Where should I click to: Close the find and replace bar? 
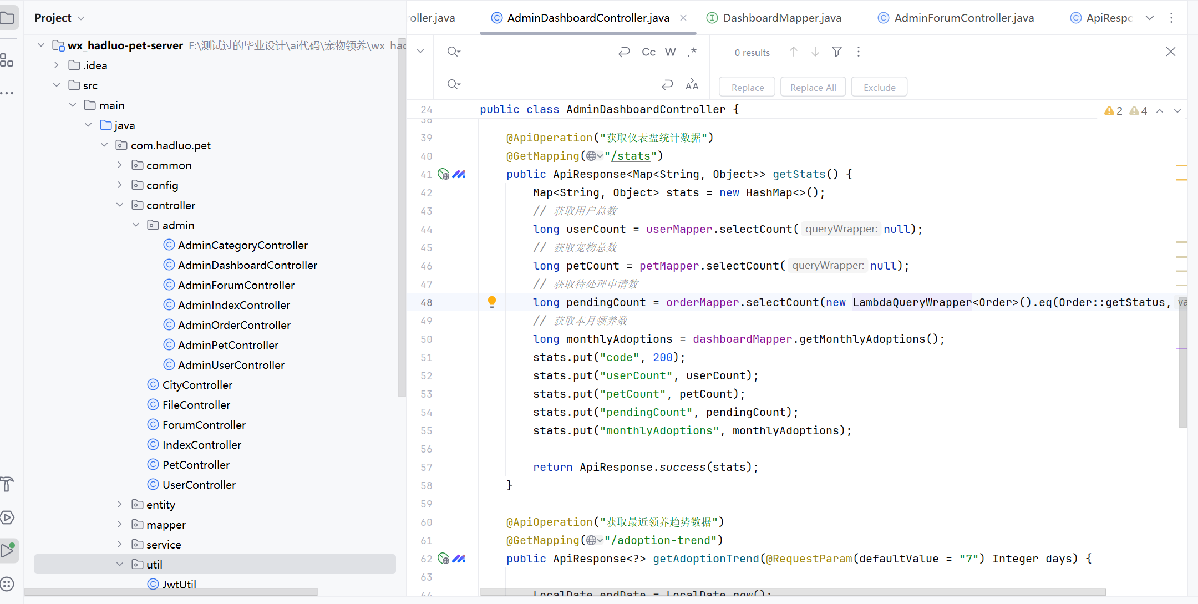(1171, 52)
